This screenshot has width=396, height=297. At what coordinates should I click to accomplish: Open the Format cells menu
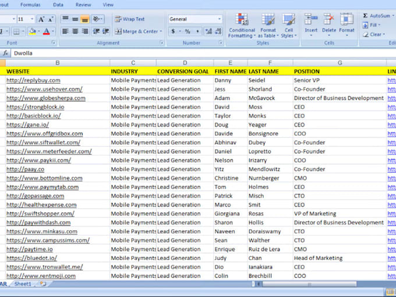tap(346, 25)
